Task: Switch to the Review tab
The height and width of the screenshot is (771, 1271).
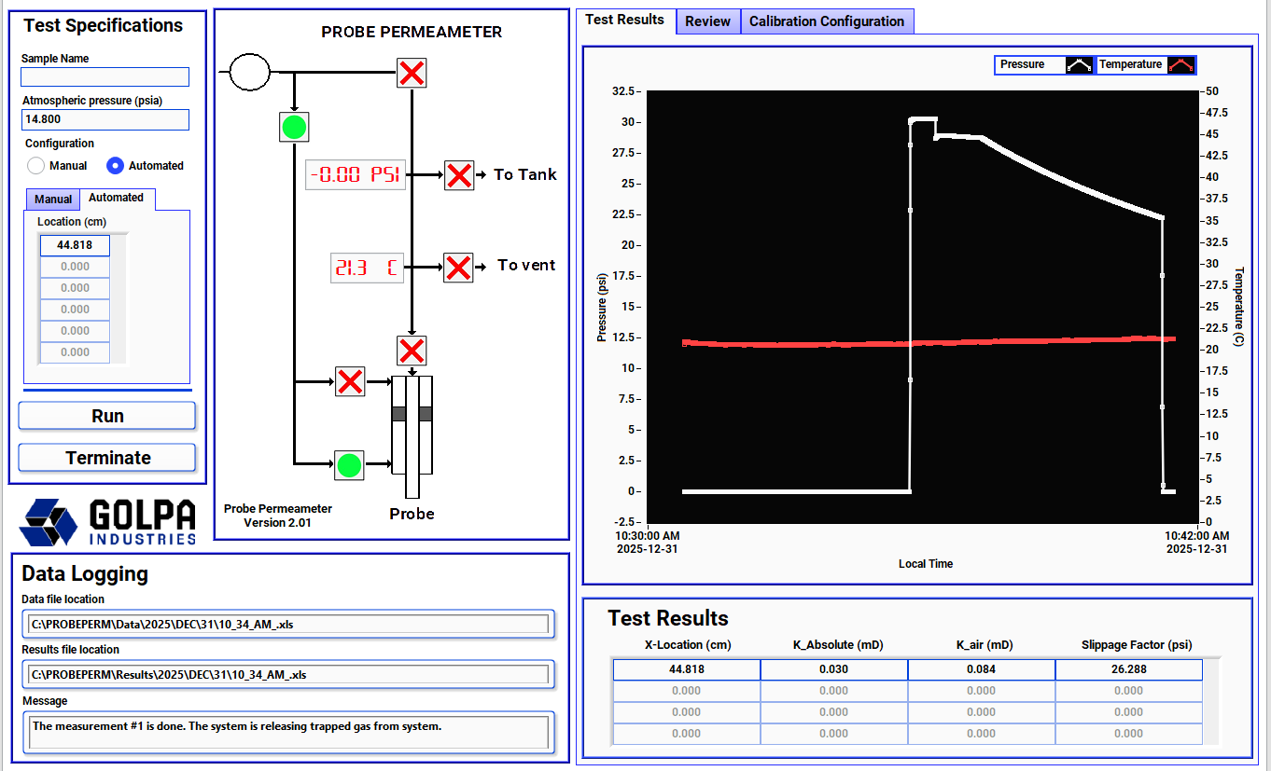Action: 707,21
